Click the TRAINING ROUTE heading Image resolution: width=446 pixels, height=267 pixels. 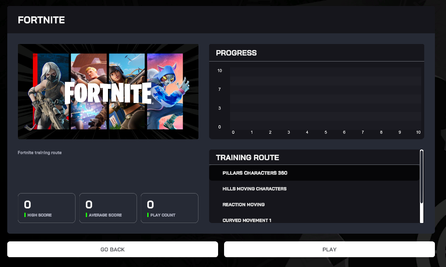click(x=248, y=157)
